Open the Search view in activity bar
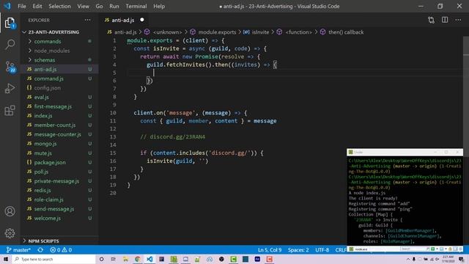Image resolution: width=469 pixels, height=264 pixels. point(10,45)
